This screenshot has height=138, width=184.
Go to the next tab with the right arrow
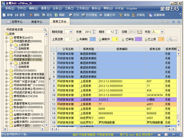pos(168,22)
